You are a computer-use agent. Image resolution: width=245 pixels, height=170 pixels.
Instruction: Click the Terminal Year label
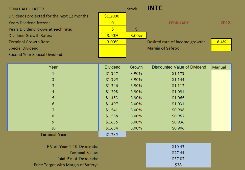53,134
